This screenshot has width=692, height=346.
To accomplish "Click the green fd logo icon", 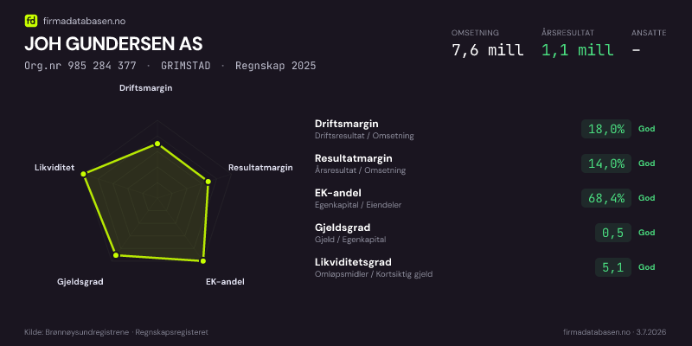I will [31, 21].
